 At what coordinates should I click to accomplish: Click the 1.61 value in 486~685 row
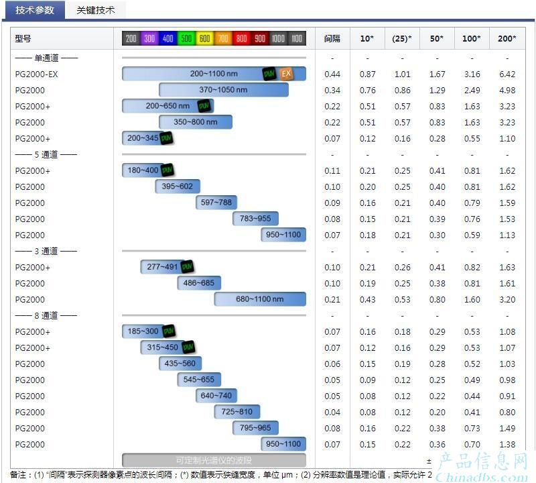507,283
